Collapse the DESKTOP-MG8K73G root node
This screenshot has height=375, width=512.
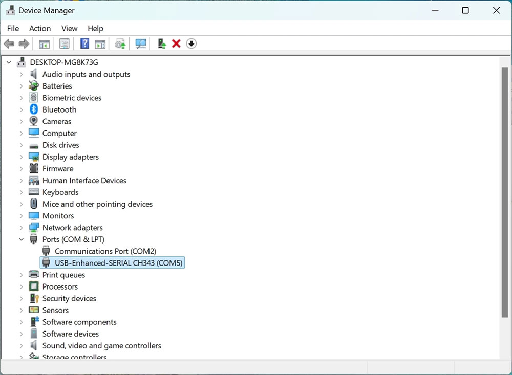tap(9, 62)
